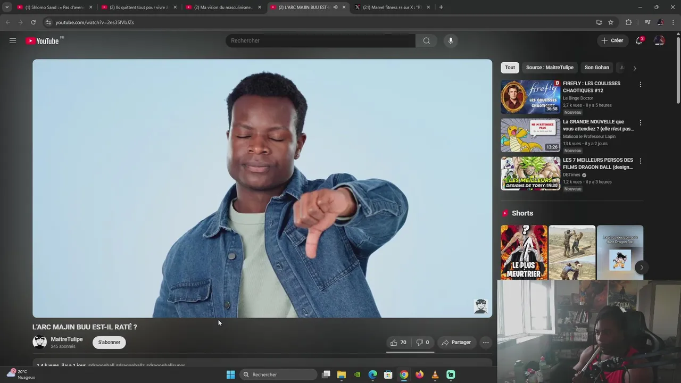Open options for La GRANDE NOUVELLE suggestion
Screen dimensions: 681x383
pyautogui.click(x=641, y=123)
